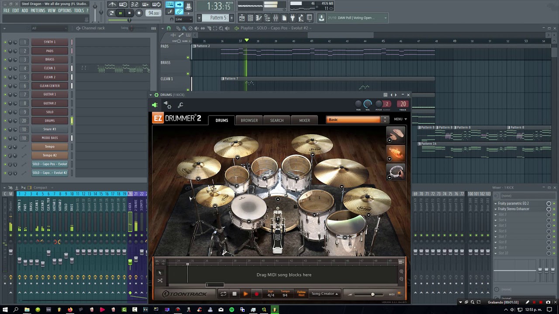Click the metronome icon in the top toolbar
The width and height of the screenshot is (559, 314).
click(112, 5)
